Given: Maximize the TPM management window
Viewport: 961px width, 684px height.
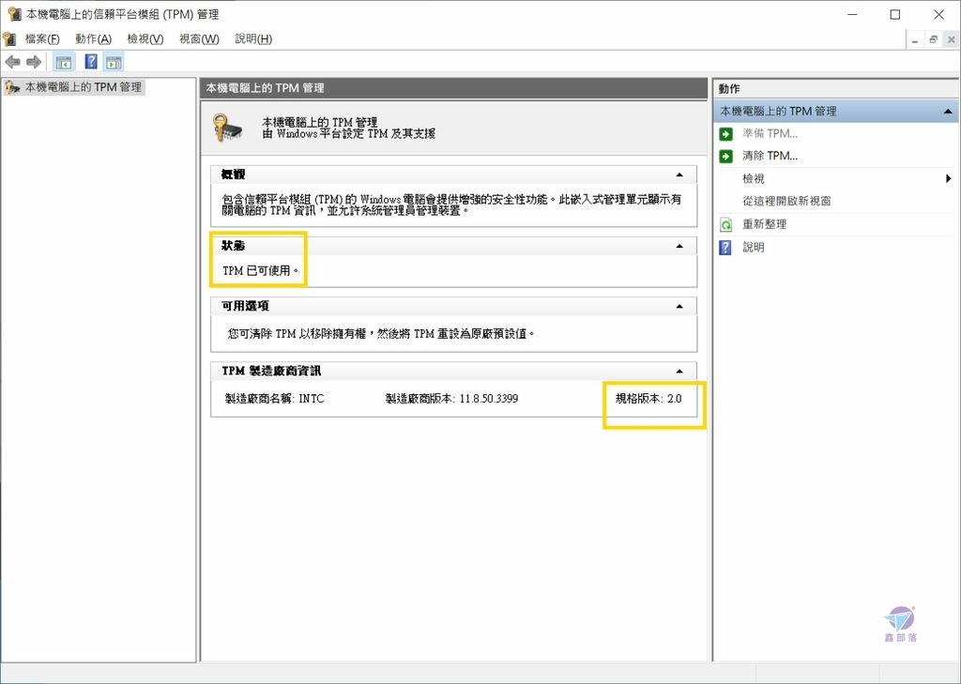Looking at the screenshot, I should (895, 14).
